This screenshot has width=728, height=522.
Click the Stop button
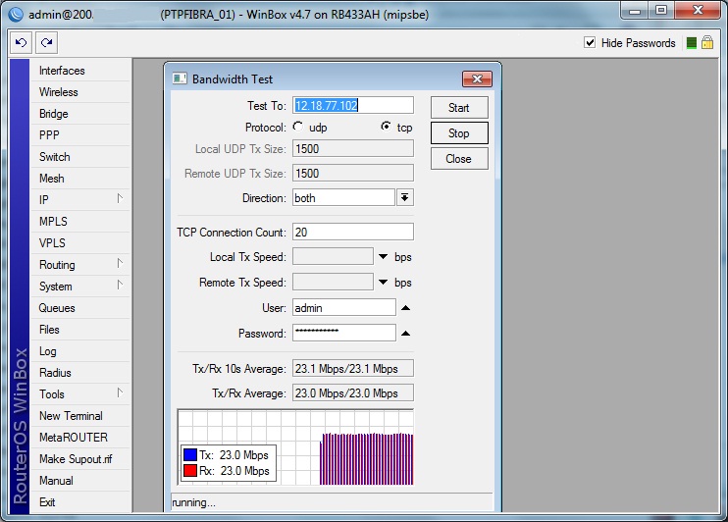[459, 133]
